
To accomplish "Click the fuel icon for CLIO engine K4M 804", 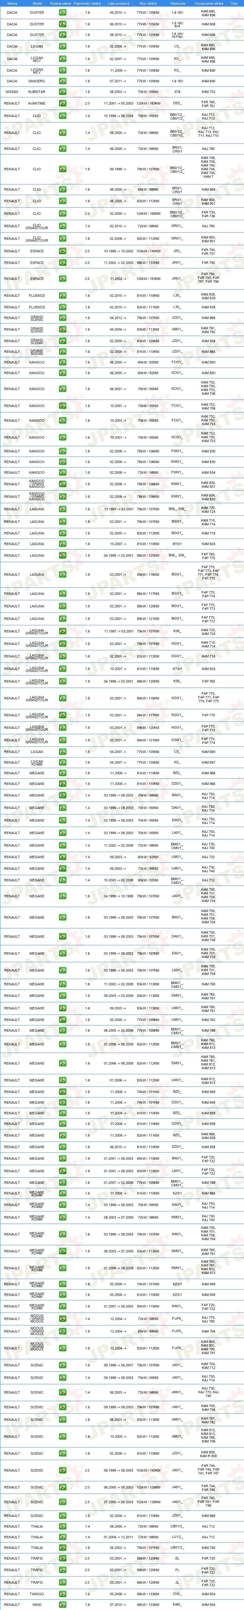I will coord(62,189).
